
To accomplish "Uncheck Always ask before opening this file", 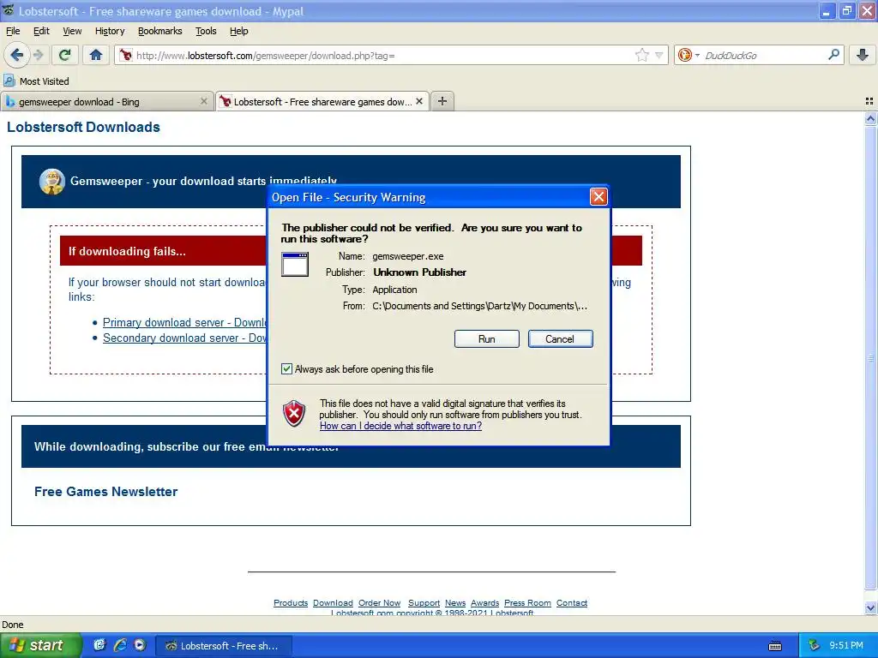I will click(286, 368).
